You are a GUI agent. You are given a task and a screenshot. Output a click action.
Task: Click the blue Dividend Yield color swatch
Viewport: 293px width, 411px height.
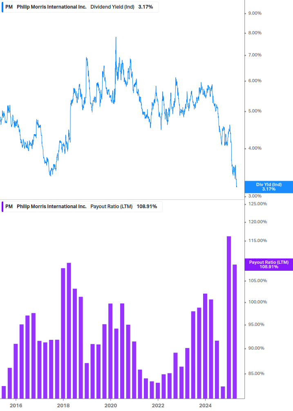click(x=2, y=7)
